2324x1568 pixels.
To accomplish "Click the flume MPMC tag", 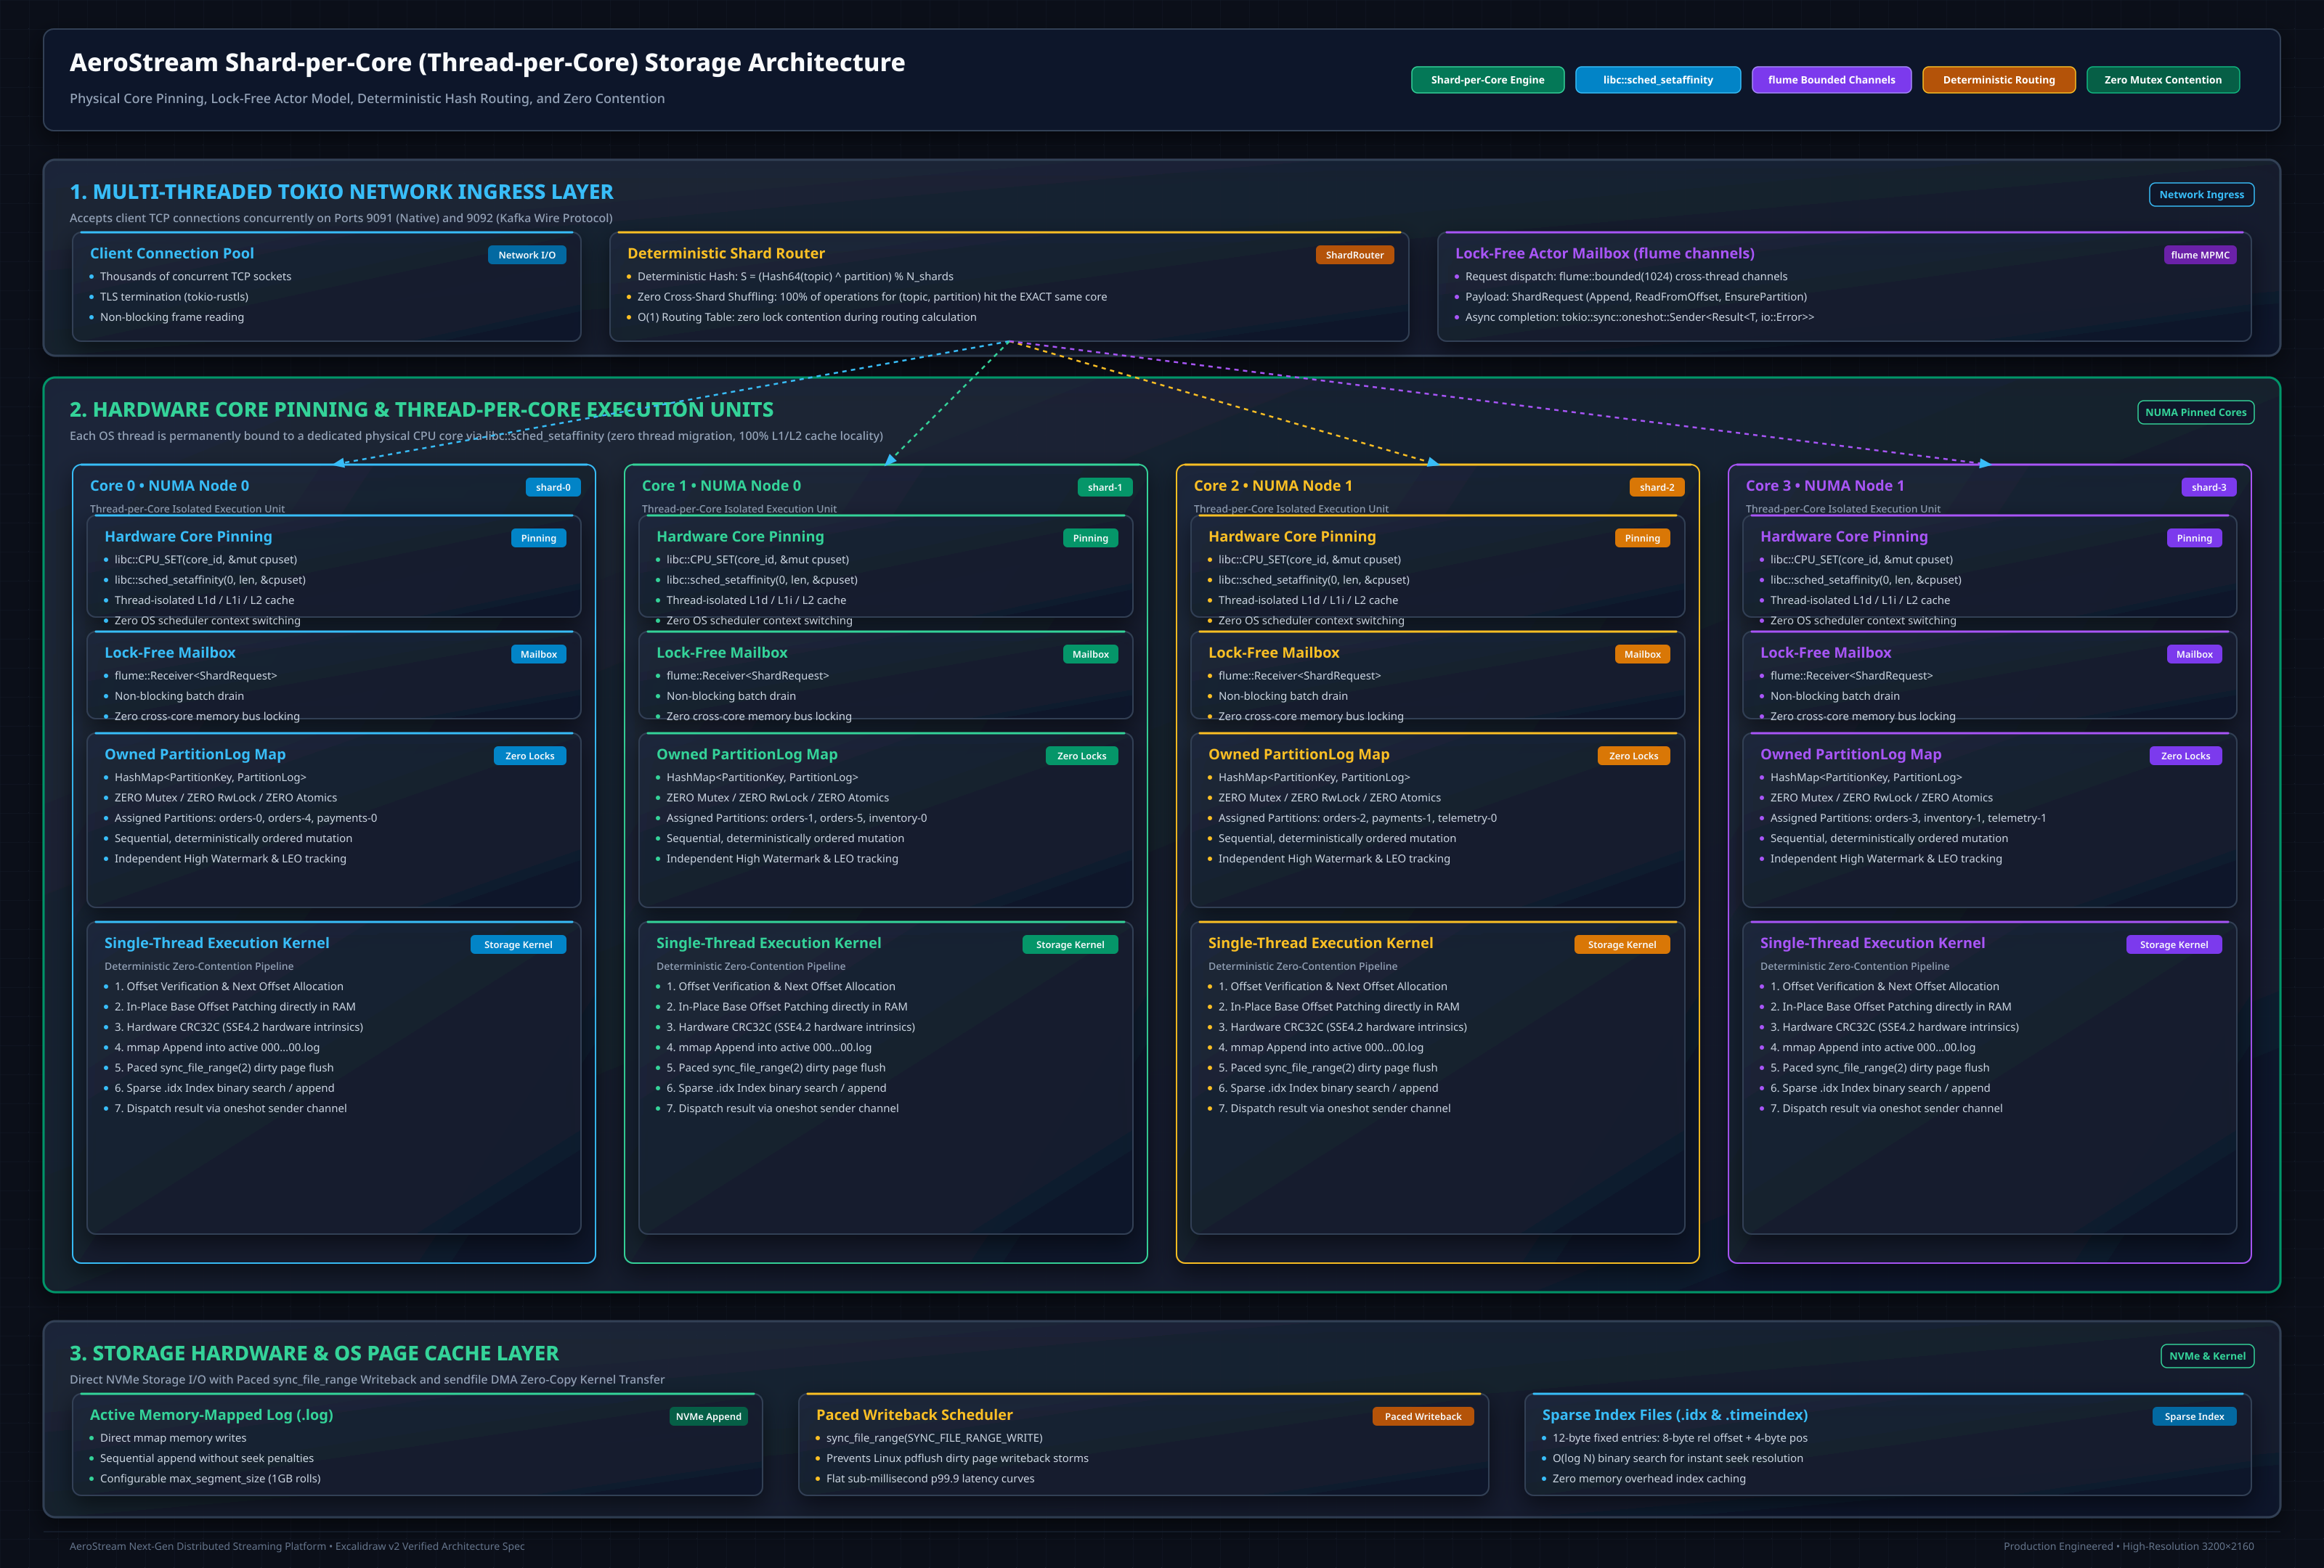I will (x=2200, y=255).
